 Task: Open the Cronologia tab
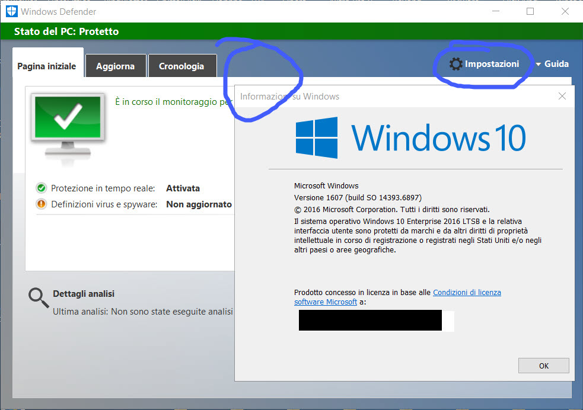click(182, 66)
